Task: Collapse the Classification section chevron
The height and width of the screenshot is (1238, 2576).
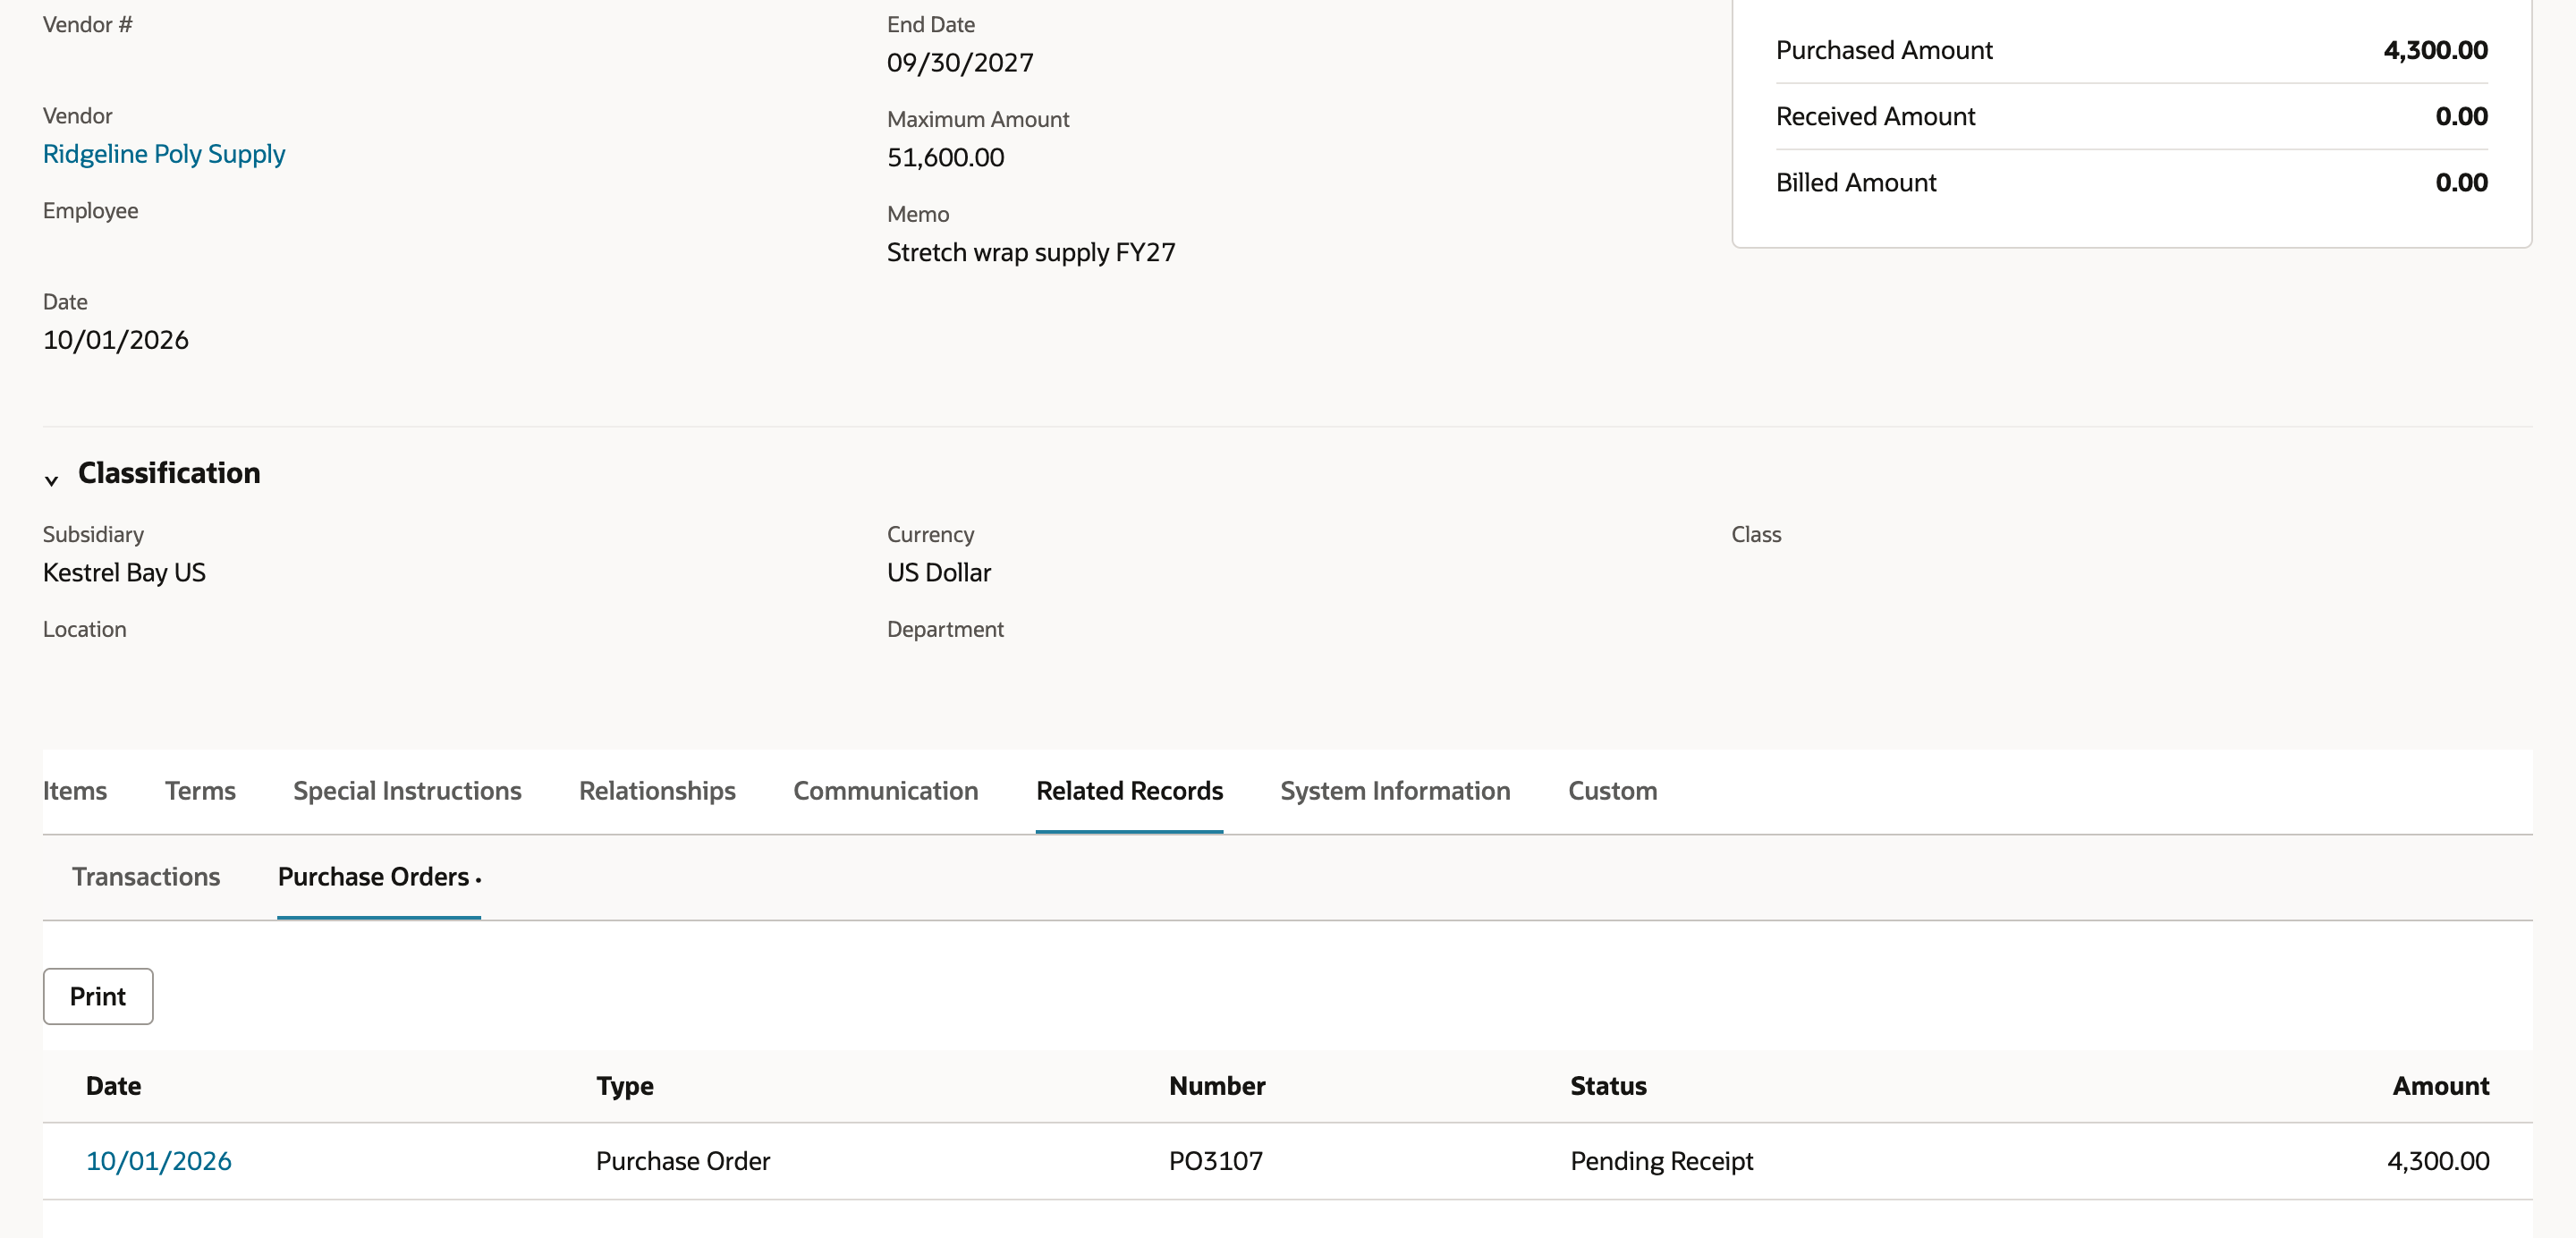Action: 51,480
